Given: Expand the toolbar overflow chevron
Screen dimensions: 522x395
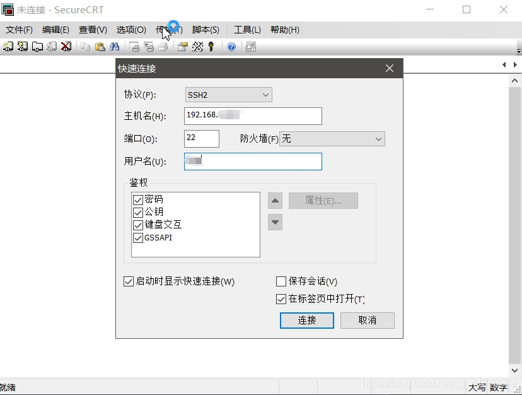Looking at the screenshot, I should tap(519, 51).
